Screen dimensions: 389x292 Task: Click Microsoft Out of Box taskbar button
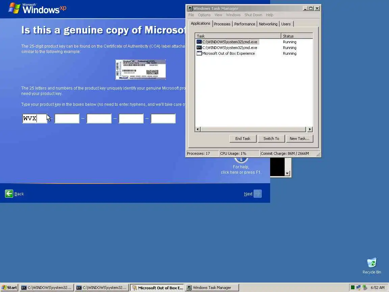tap(157, 288)
